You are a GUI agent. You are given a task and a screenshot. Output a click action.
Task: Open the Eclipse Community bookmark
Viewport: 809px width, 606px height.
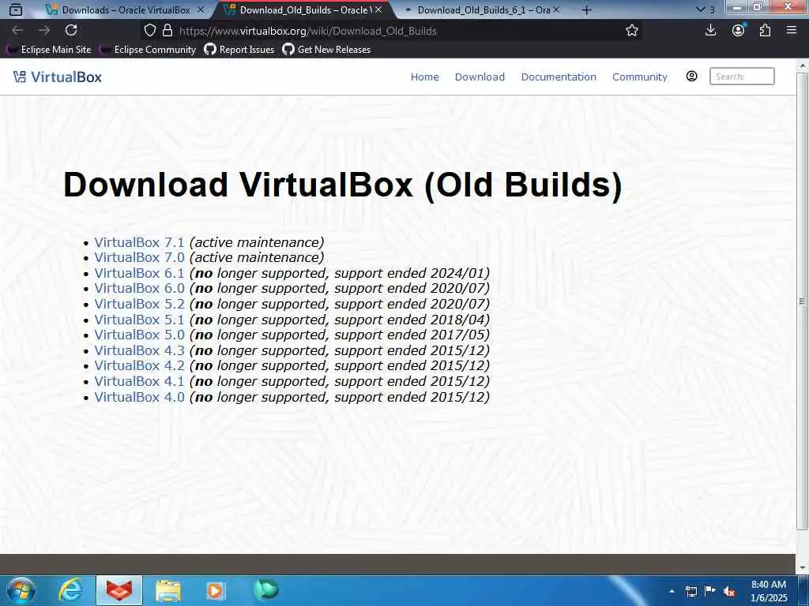tap(148, 50)
